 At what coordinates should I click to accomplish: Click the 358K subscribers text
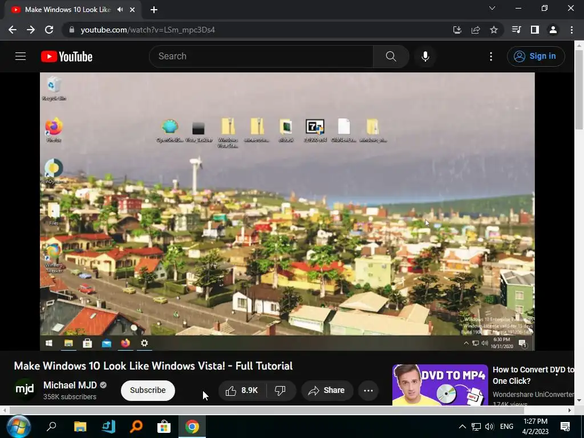tap(70, 397)
